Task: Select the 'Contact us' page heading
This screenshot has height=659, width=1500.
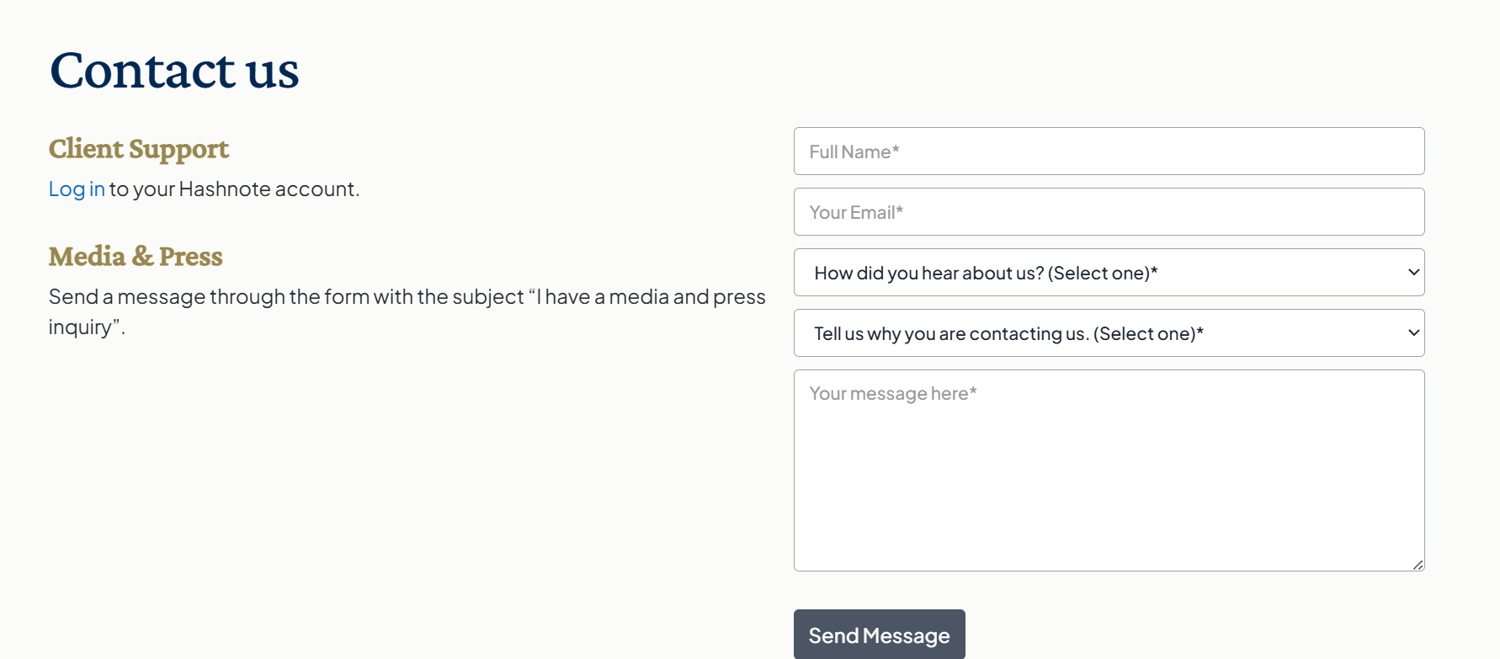Action: tap(174, 70)
